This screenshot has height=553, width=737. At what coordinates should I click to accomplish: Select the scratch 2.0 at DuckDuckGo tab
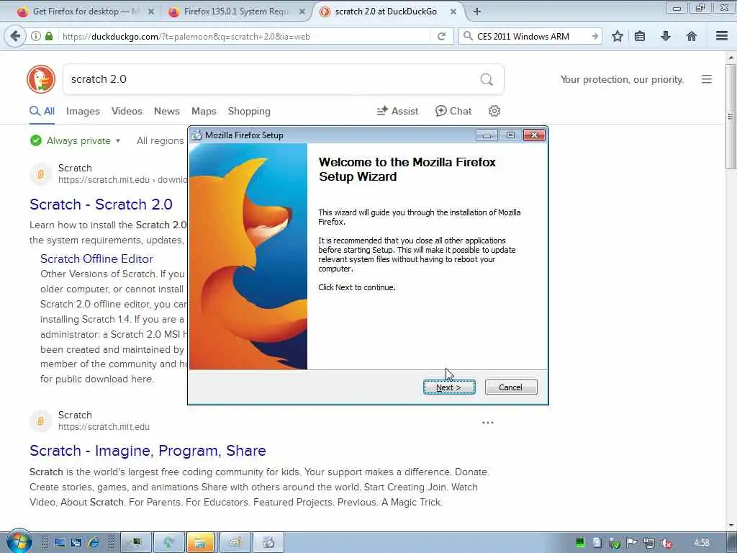click(386, 12)
